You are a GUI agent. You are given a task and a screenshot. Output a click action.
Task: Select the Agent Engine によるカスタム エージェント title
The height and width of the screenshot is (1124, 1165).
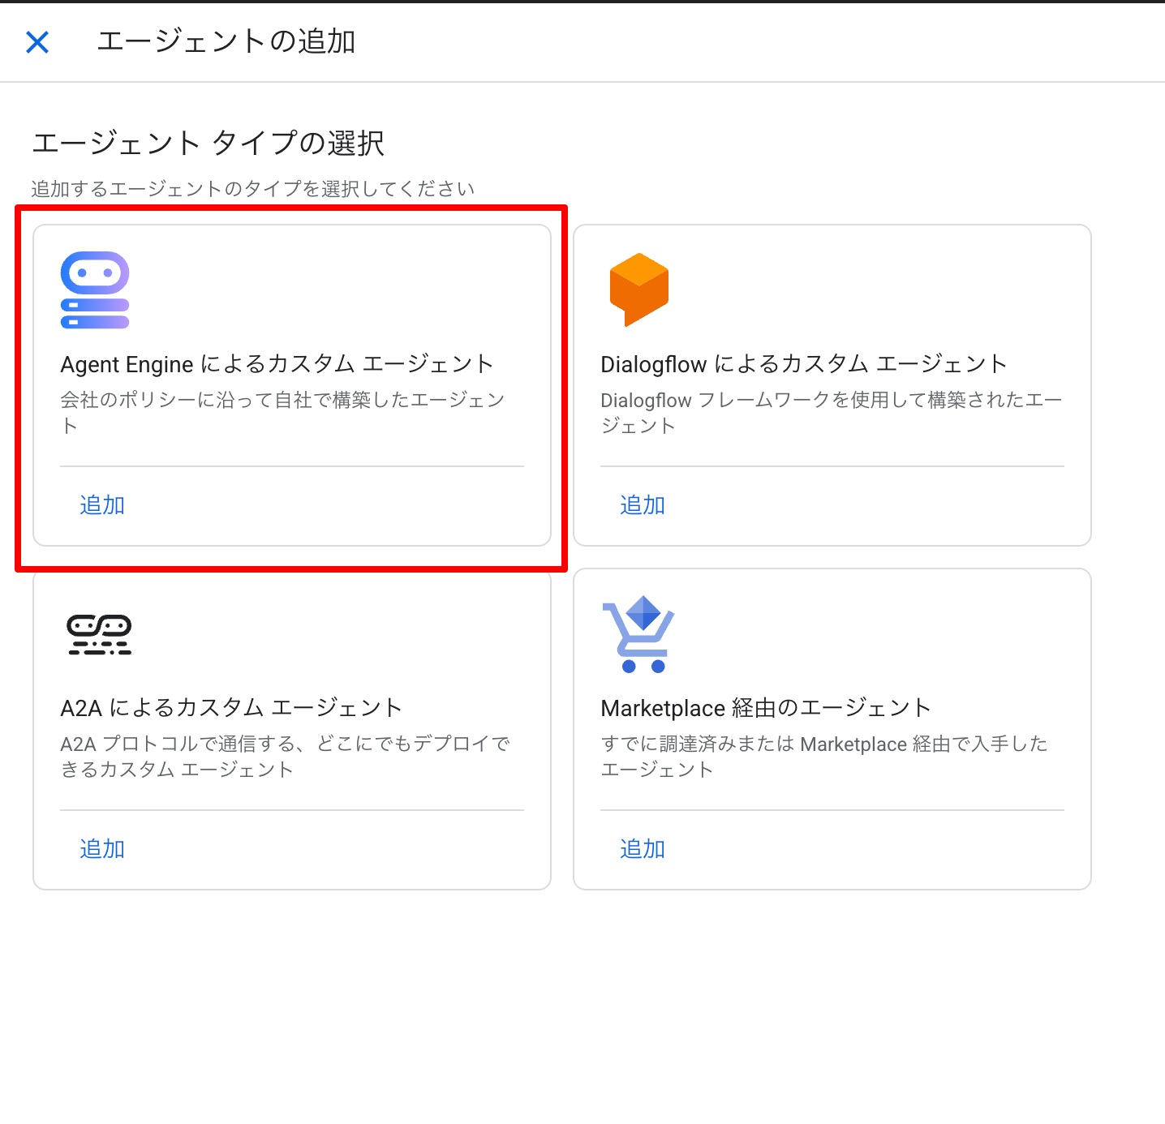pyautogui.click(x=277, y=364)
